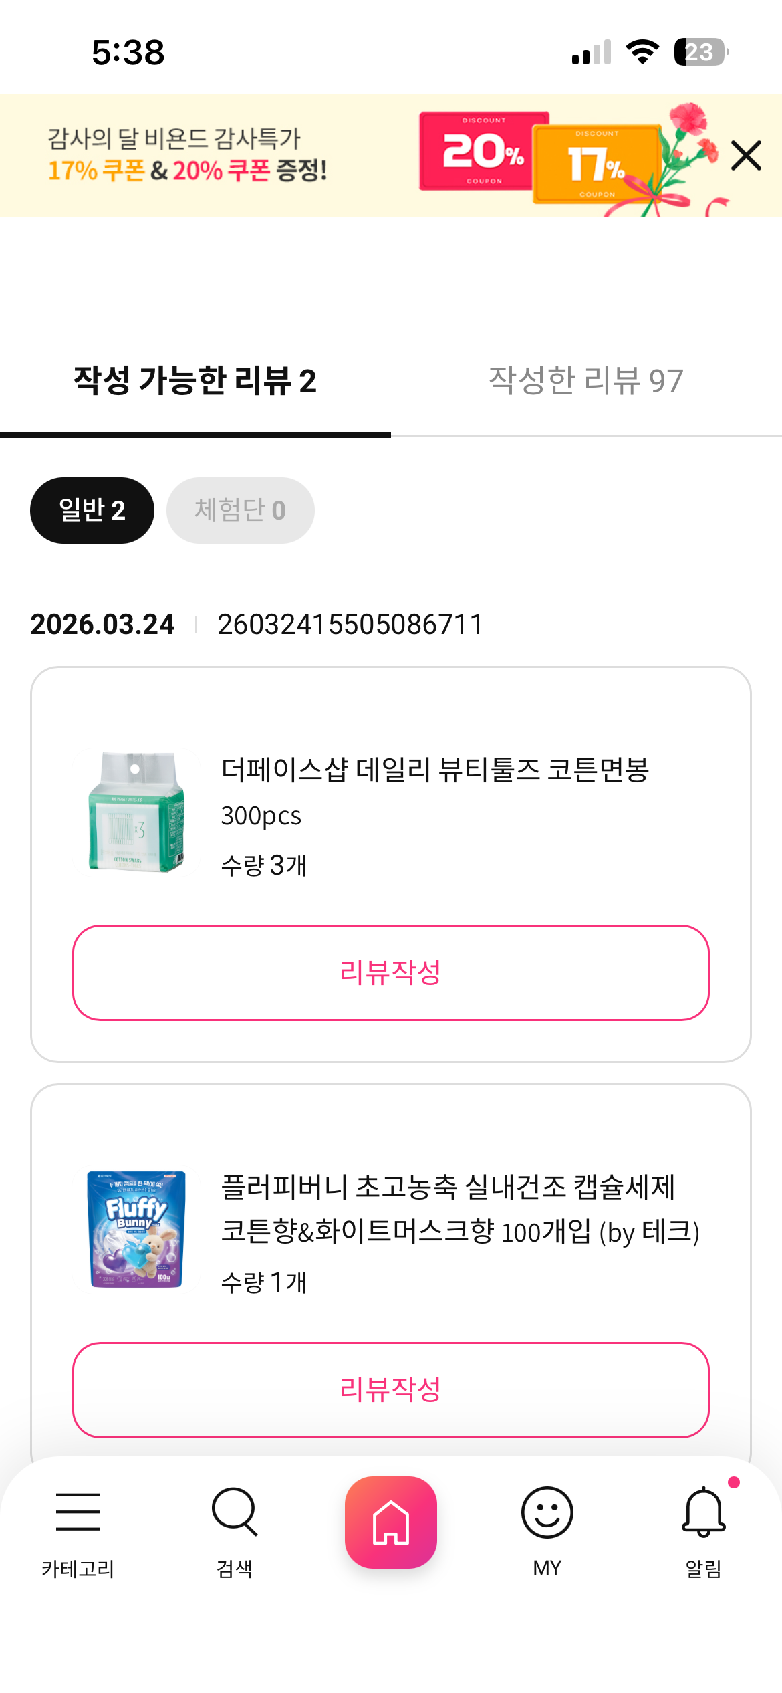Close the coupon promotion banner
This screenshot has height=1693, width=782.
[x=746, y=156]
